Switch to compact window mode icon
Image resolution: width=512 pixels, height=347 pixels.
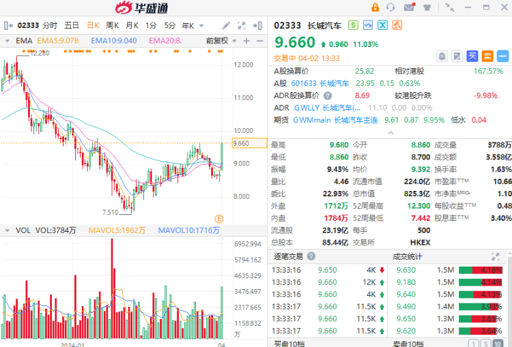tap(450, 7)
